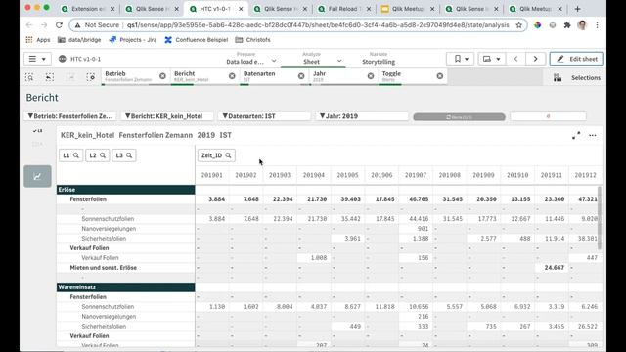The height and width of the screenshot is (352, 626).
Task: Click the browser profile avatar
Action: click(582, 25)
